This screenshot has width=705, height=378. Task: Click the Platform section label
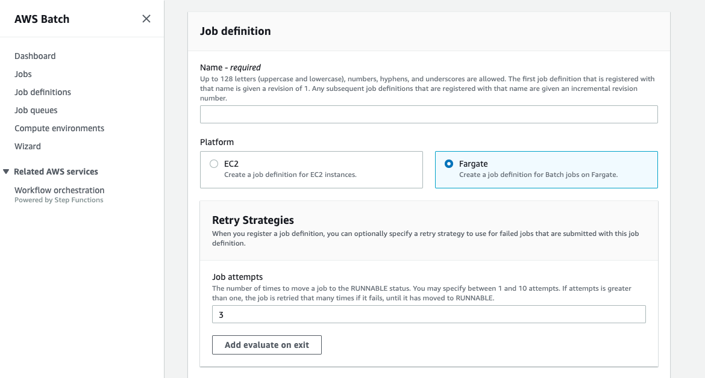[x=217, y=142]
